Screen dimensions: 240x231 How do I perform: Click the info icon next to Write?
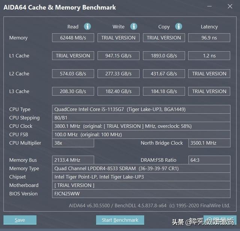pyautogui.click(x=133, y=27)
